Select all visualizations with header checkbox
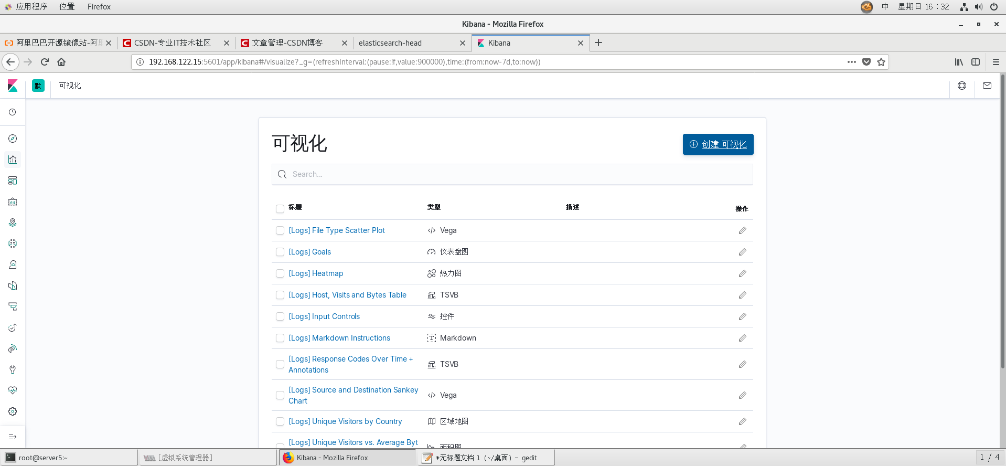 pos(280,209)
